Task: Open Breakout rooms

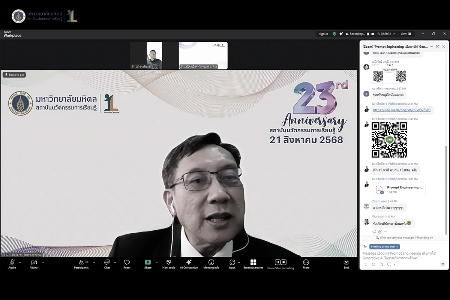Action: (x=253, y=262)
